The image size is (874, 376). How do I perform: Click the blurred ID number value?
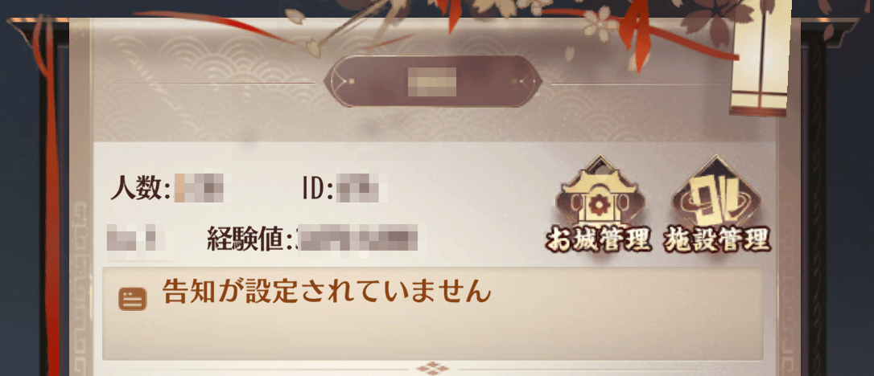click(x=363, y=188)
